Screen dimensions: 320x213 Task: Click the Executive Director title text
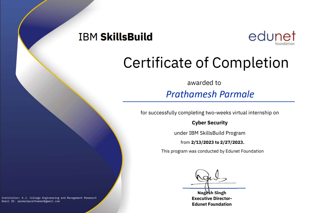point(212,198)
